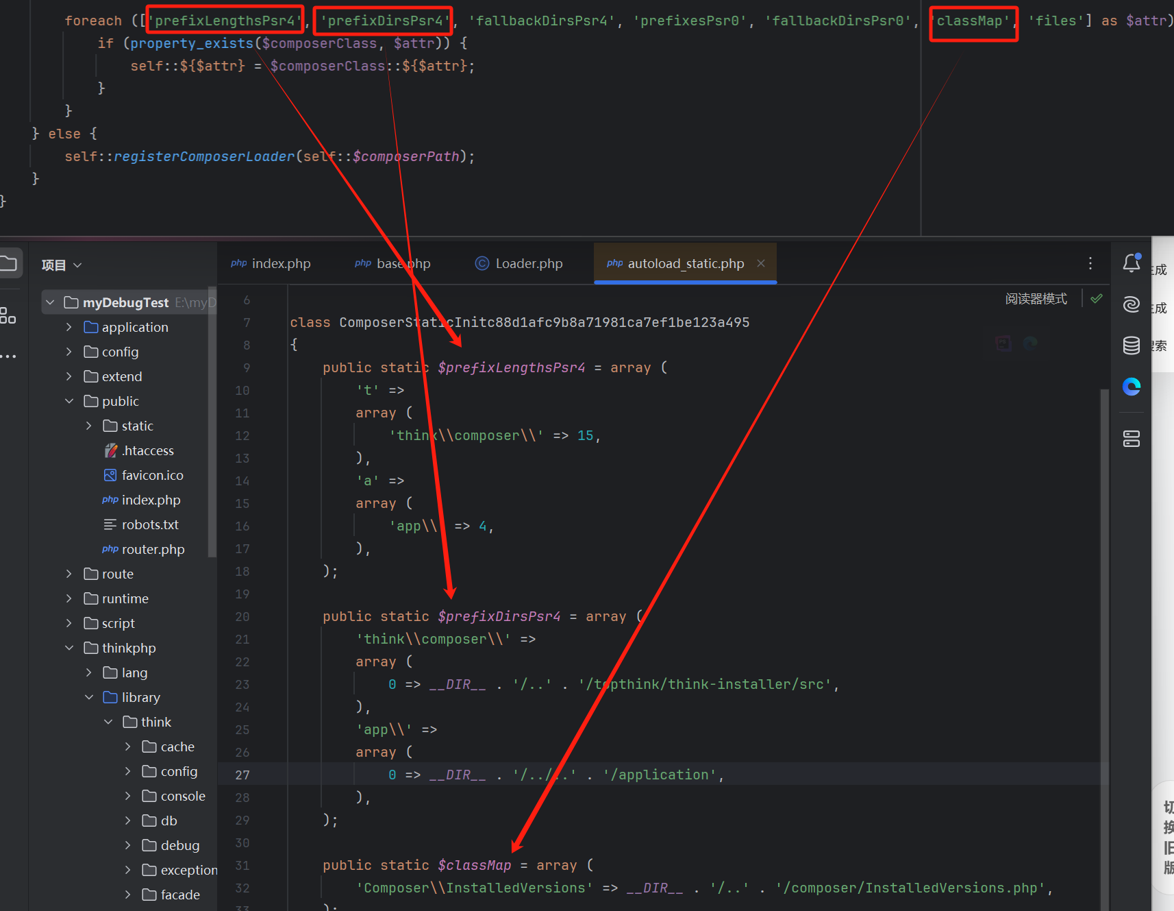This screenshot has width=1174, height=911.
Task: Open router.php in project tree
Action: [143, 549]
